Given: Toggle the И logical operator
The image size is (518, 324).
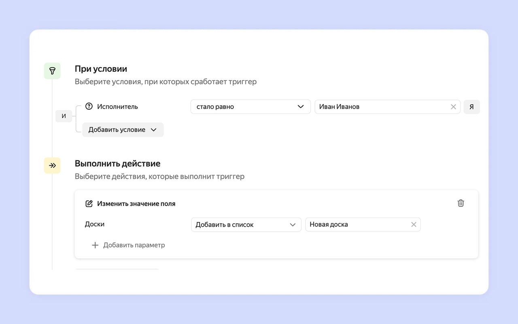Looking at the screenshot, I should click(x=64, y=116).
